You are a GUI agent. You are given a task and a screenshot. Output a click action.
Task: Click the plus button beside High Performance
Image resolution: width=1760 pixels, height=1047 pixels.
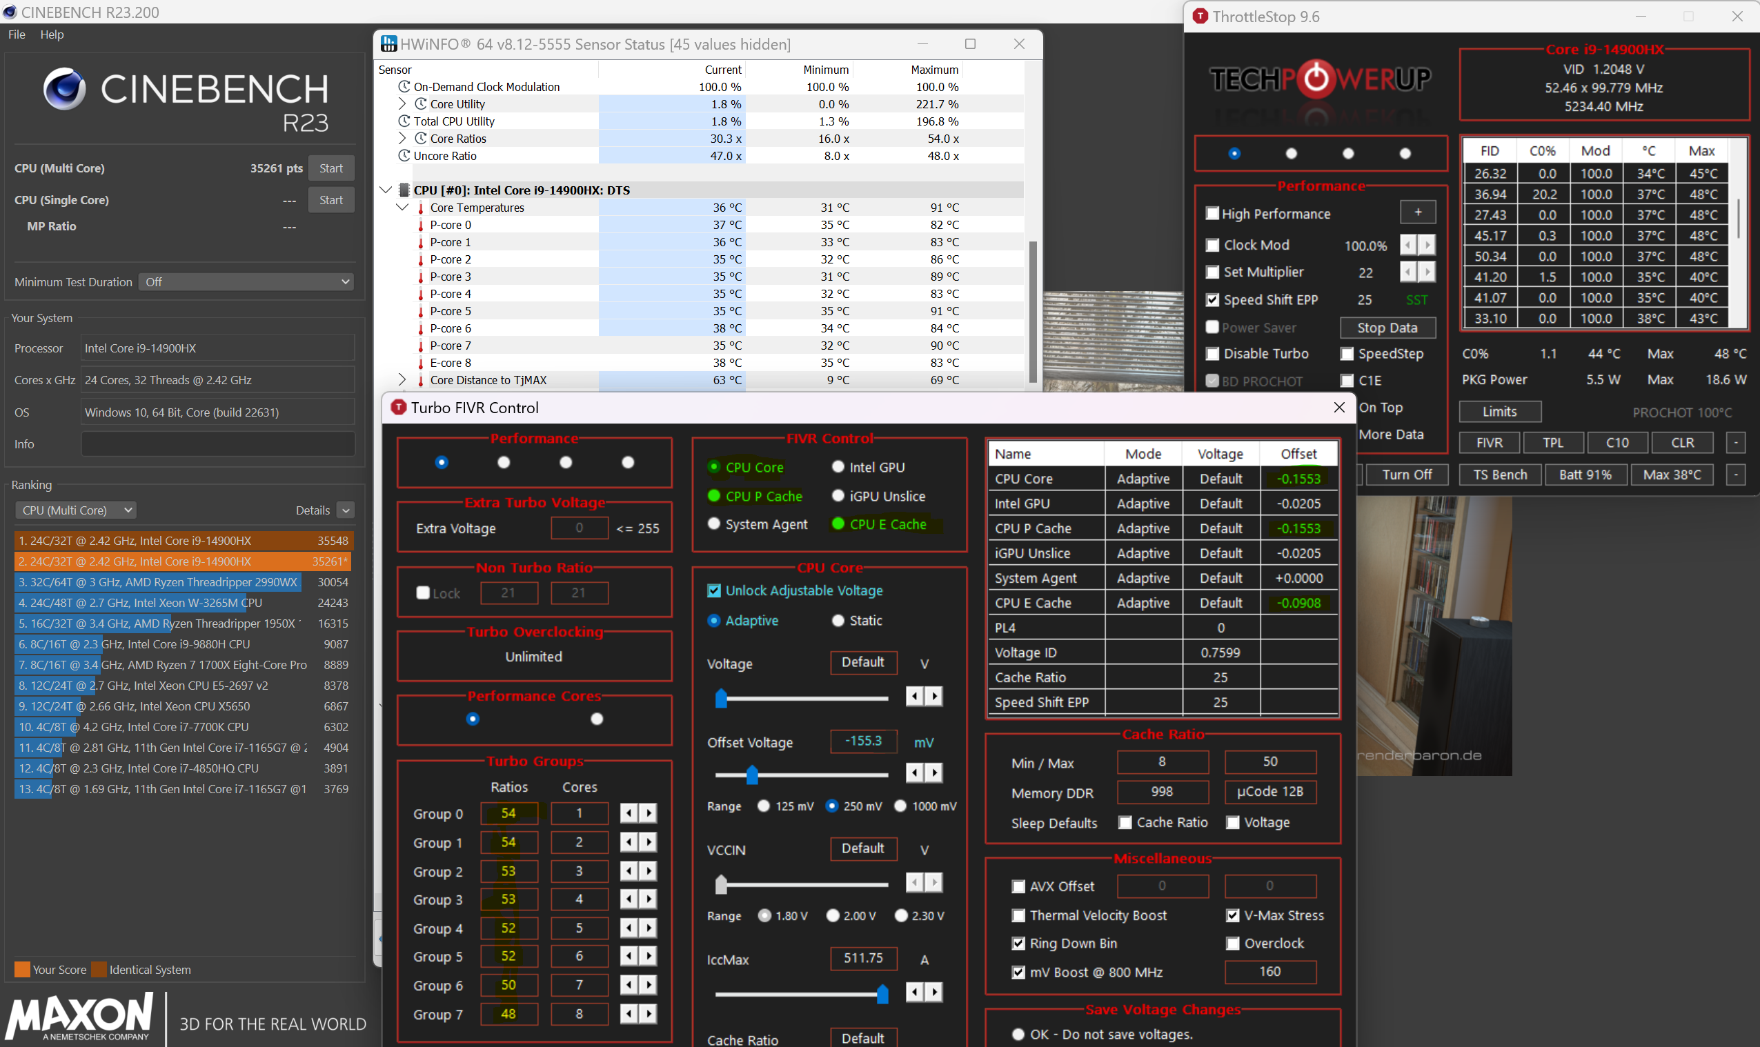(x=1418, y=212)
